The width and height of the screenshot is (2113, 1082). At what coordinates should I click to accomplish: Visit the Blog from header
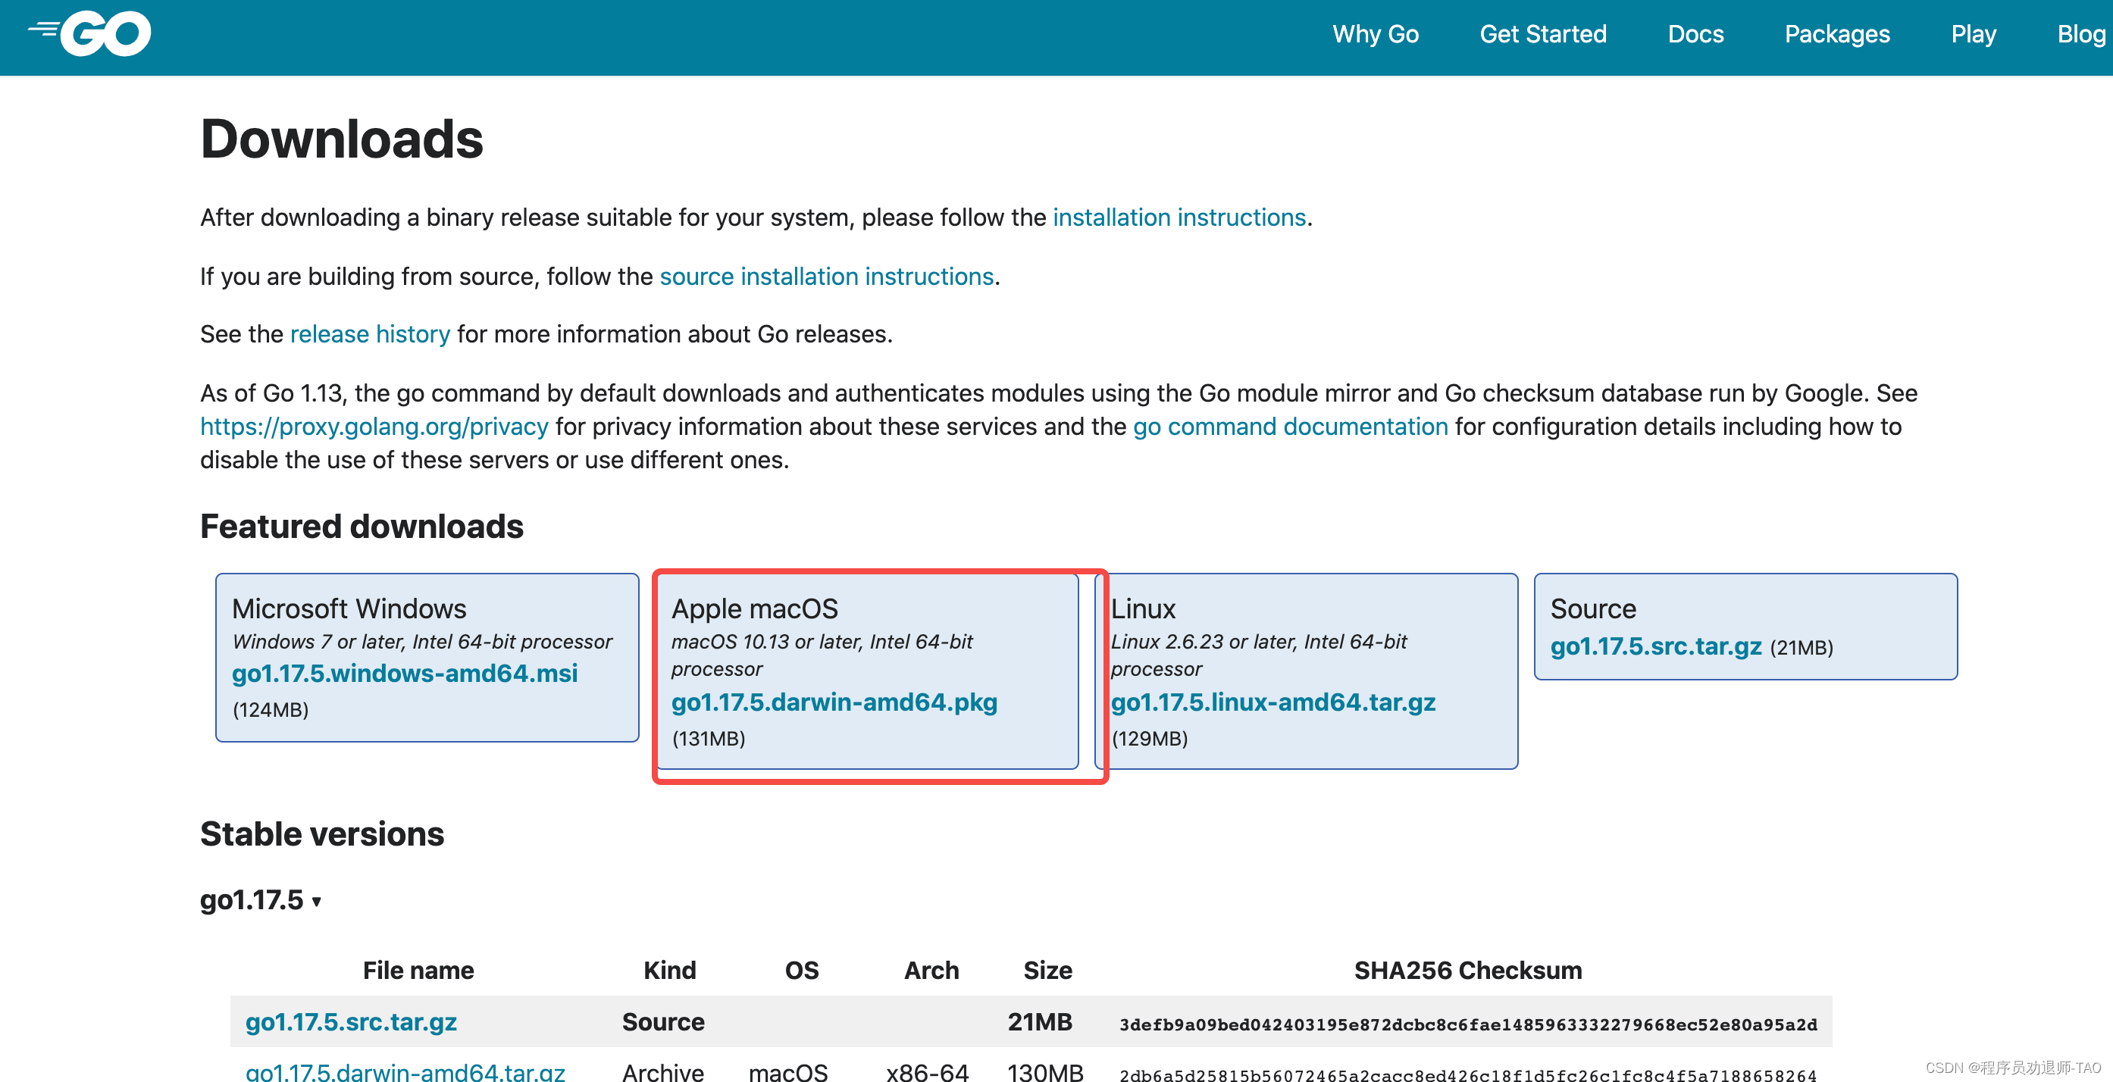click(x=2080, y=34)
